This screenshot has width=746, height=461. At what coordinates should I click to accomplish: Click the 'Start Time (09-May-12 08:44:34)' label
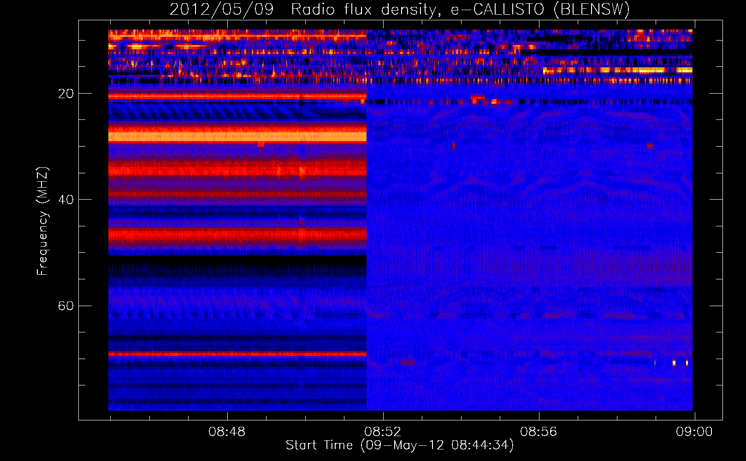(x=400, y=445)
